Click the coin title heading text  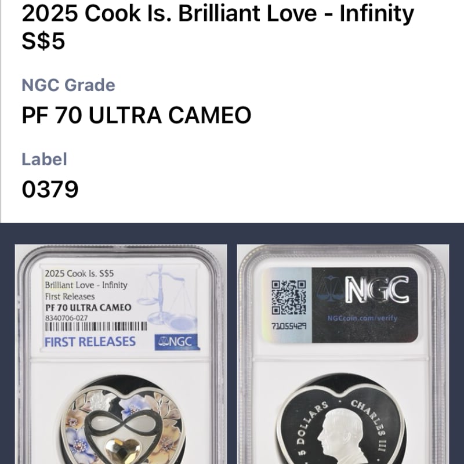[x=218, y=27]
